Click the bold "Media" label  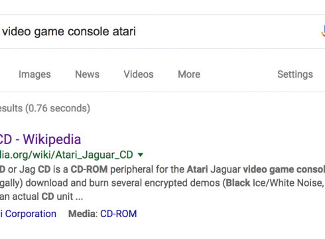(x=82, y=214)
